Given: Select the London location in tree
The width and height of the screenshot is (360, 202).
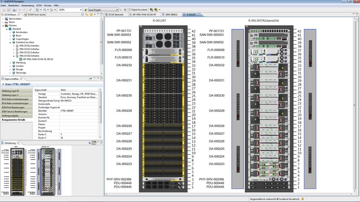Looking at the screenshot, I should coord(20,66).
